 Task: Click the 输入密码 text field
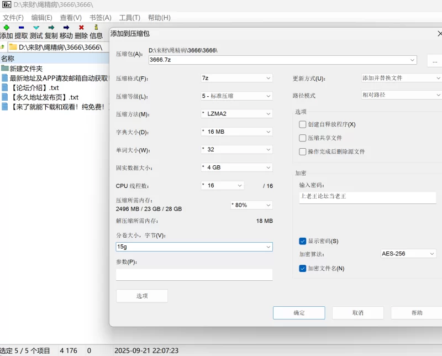[367, 197]
